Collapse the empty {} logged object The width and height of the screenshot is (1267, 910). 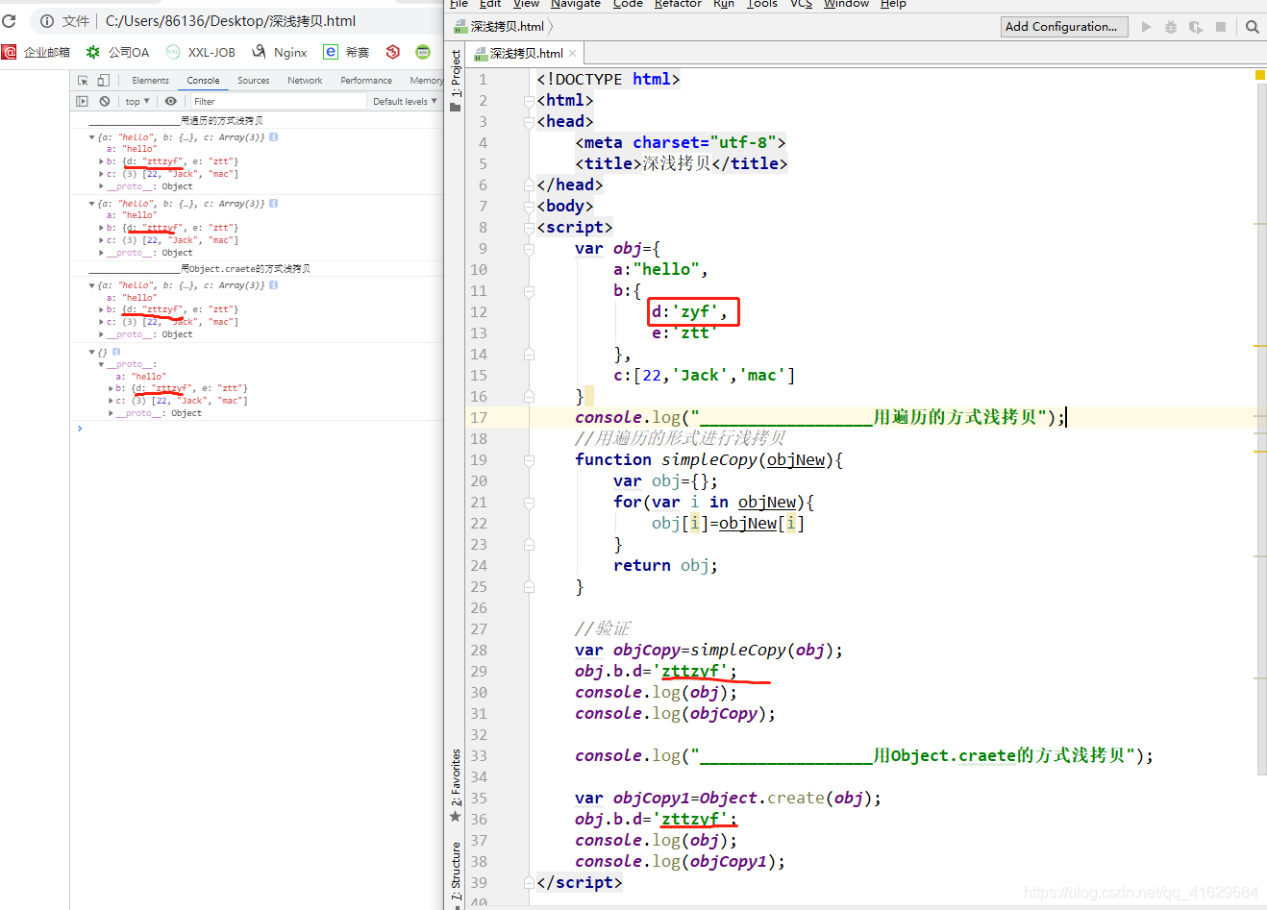91,353
